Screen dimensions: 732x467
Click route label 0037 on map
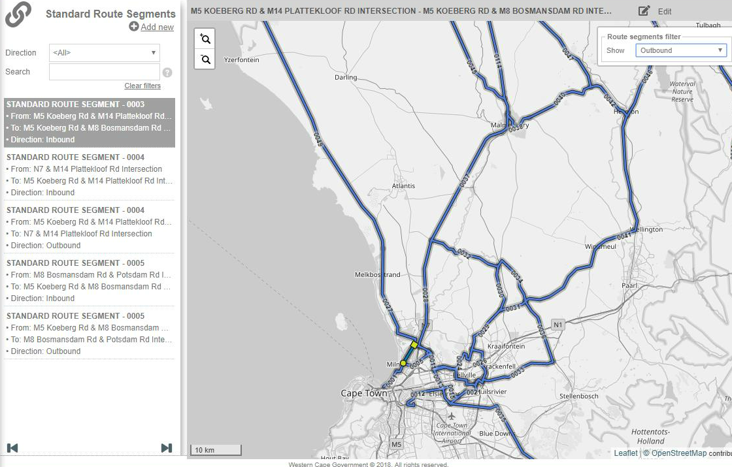click(x=465, y=180)
